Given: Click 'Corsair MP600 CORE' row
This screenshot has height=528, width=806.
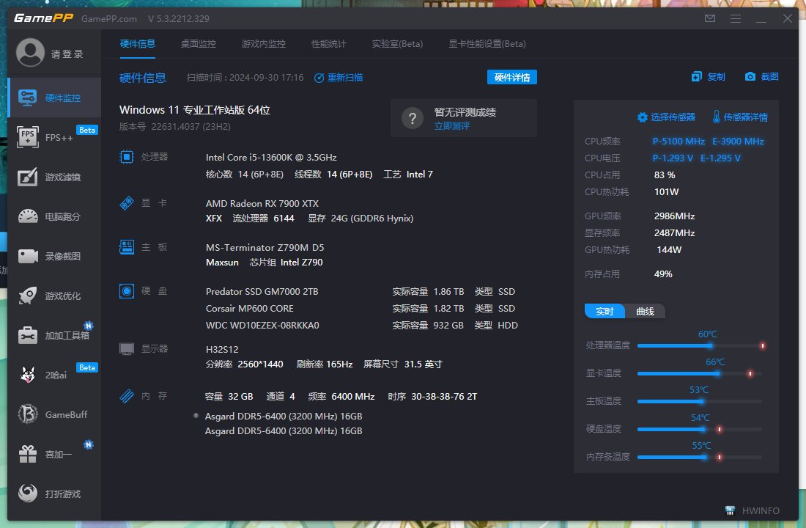Looking at the screenshot, I should 361,308.
